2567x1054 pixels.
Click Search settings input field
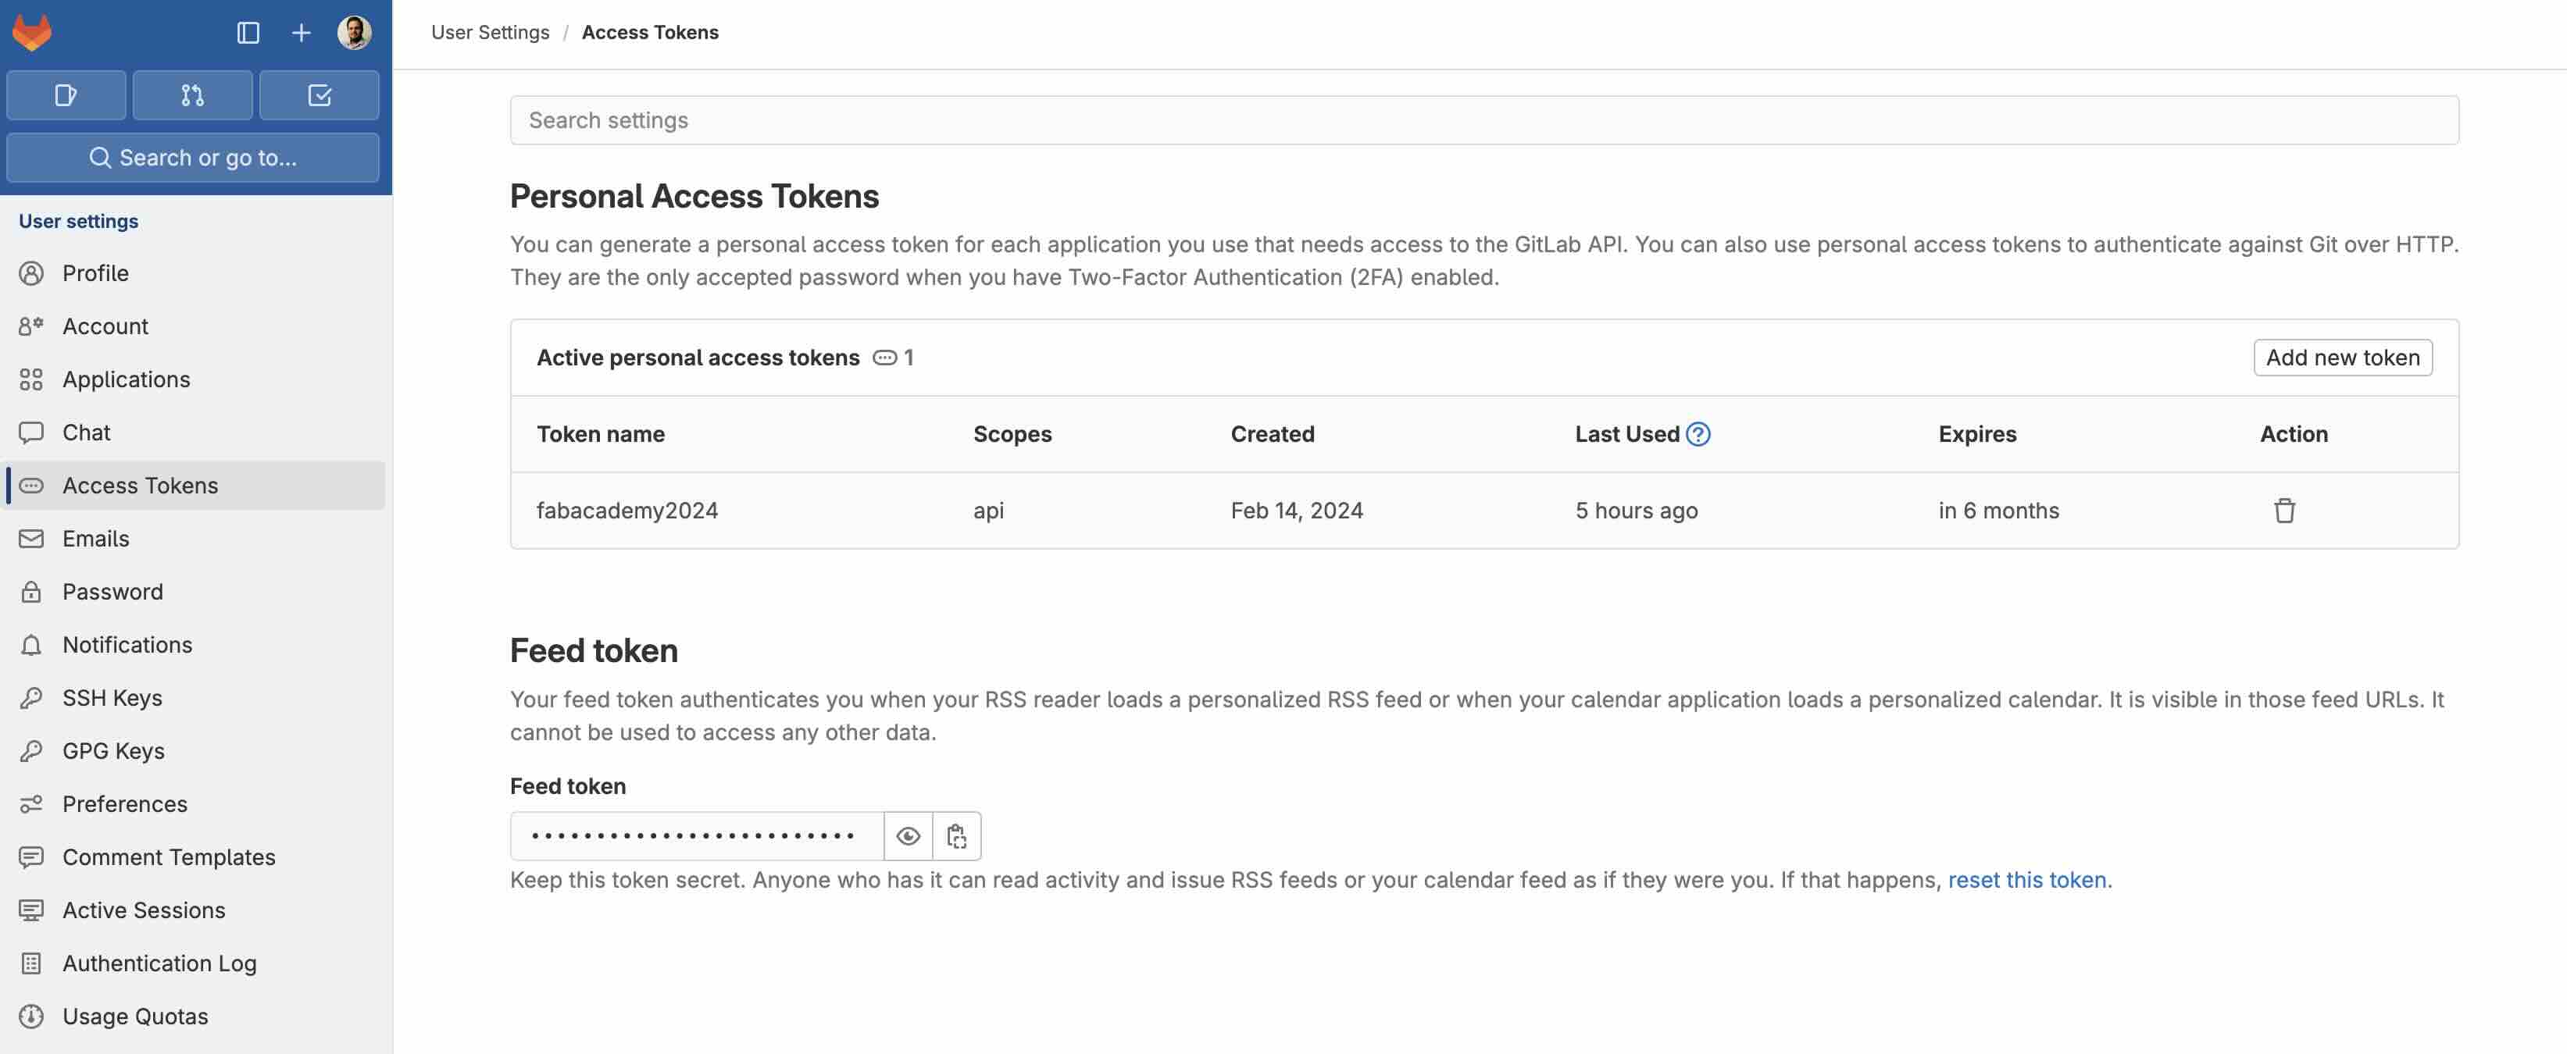1485,119
